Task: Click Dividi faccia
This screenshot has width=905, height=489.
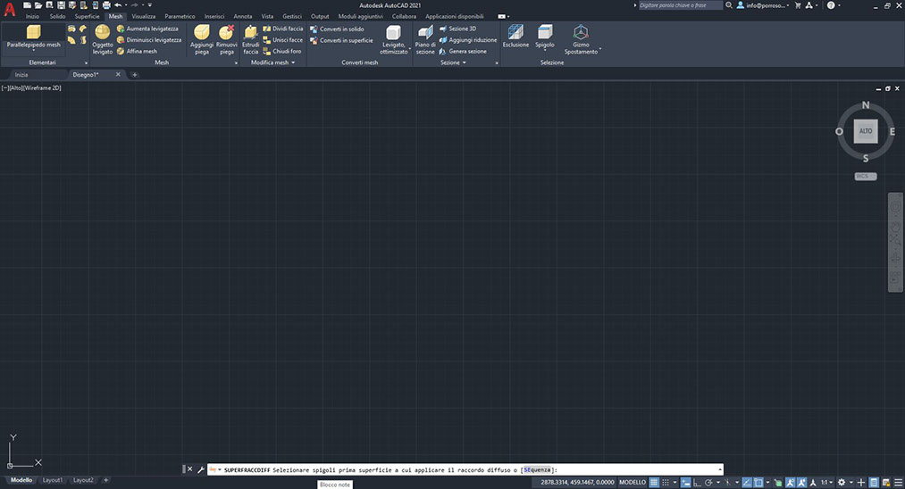Action: click(283, 29)
